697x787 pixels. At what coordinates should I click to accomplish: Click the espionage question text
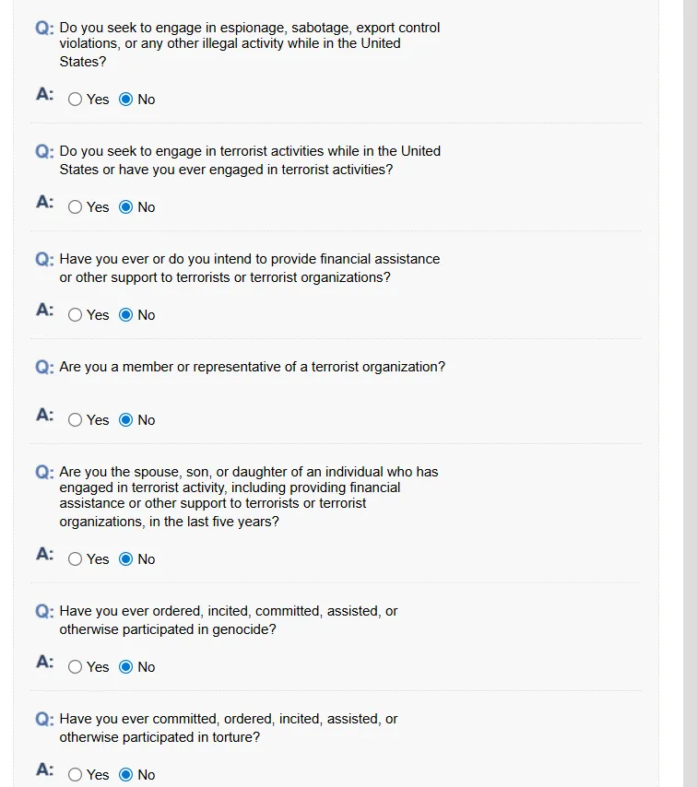(x=249, y=44)
